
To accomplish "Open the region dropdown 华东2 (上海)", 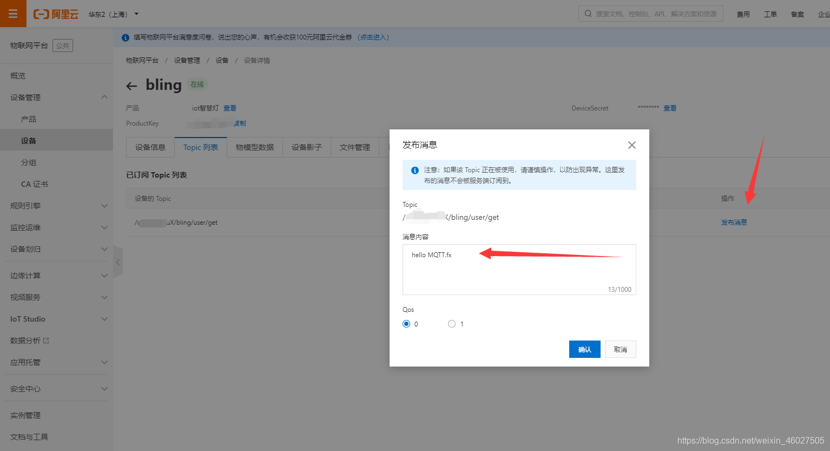I will pos(114,14).
